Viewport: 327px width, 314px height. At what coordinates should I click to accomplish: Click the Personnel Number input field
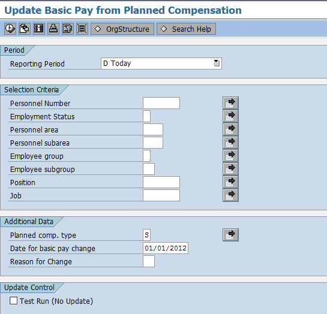(x=161, y=103)
